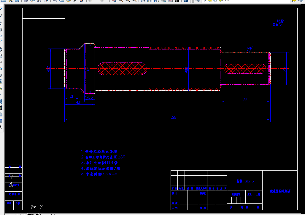Select the Construction Line tool

pyautogui.click(x=1, y=16)
